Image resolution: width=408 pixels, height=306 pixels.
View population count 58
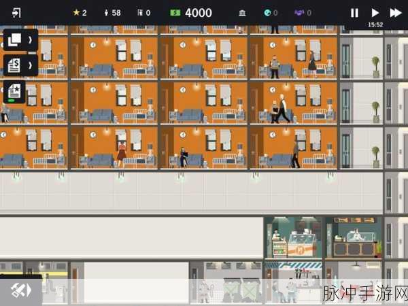pos(113,12)
